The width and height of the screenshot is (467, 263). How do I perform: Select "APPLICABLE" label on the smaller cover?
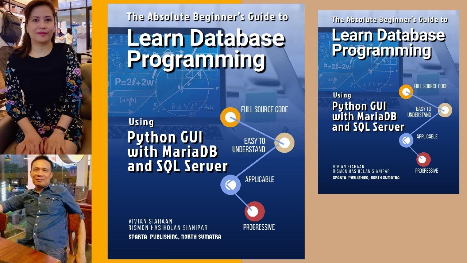coord(427,137)
